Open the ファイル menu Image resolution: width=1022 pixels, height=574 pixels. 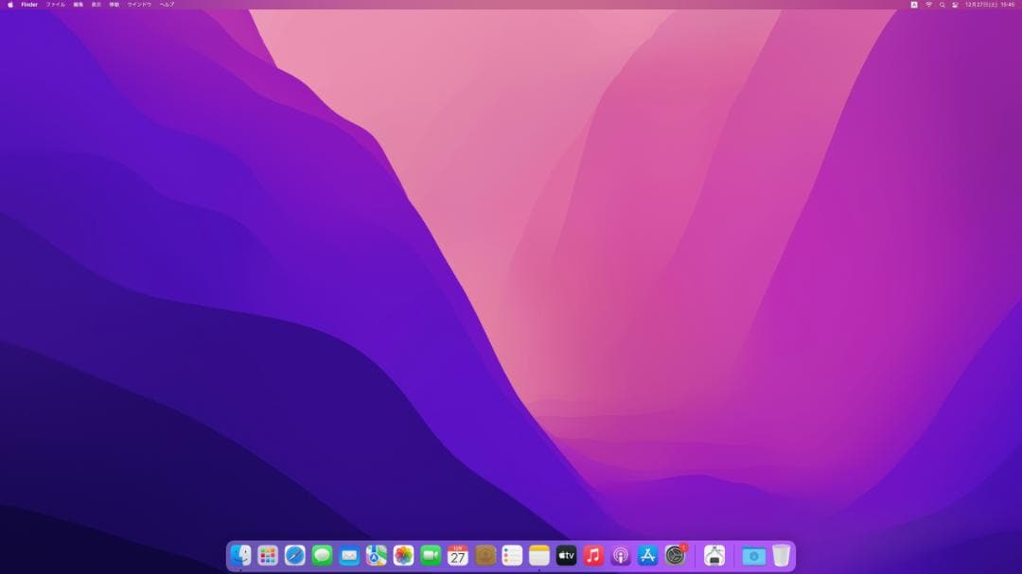54,5
